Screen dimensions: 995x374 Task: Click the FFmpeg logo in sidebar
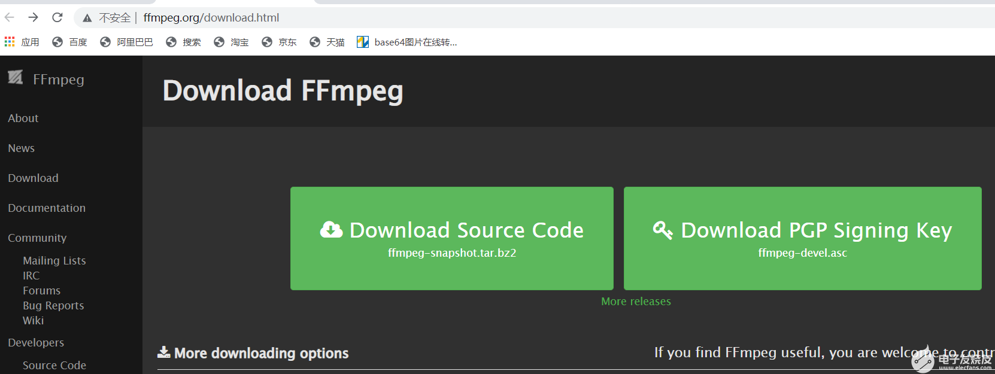pos(16,78)
